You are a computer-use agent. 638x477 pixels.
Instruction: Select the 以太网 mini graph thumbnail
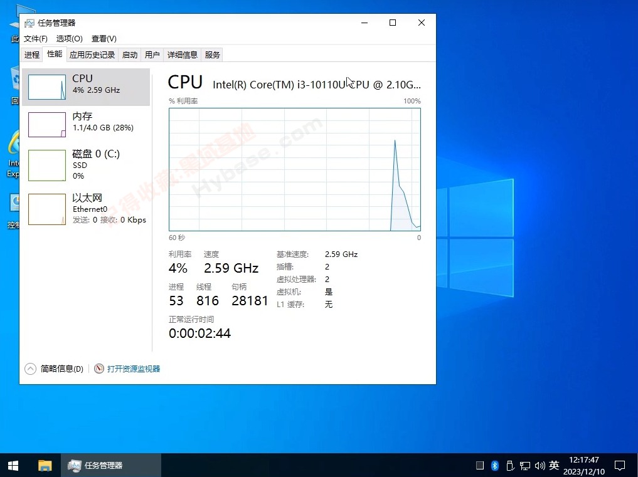click(47, 209)
